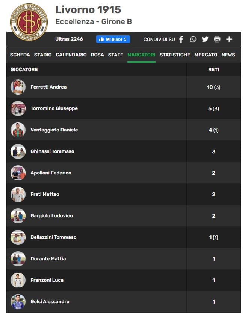Share on Twitter icon
The height and width of the screenshot is (313, 248).
(x=205, y=39)
